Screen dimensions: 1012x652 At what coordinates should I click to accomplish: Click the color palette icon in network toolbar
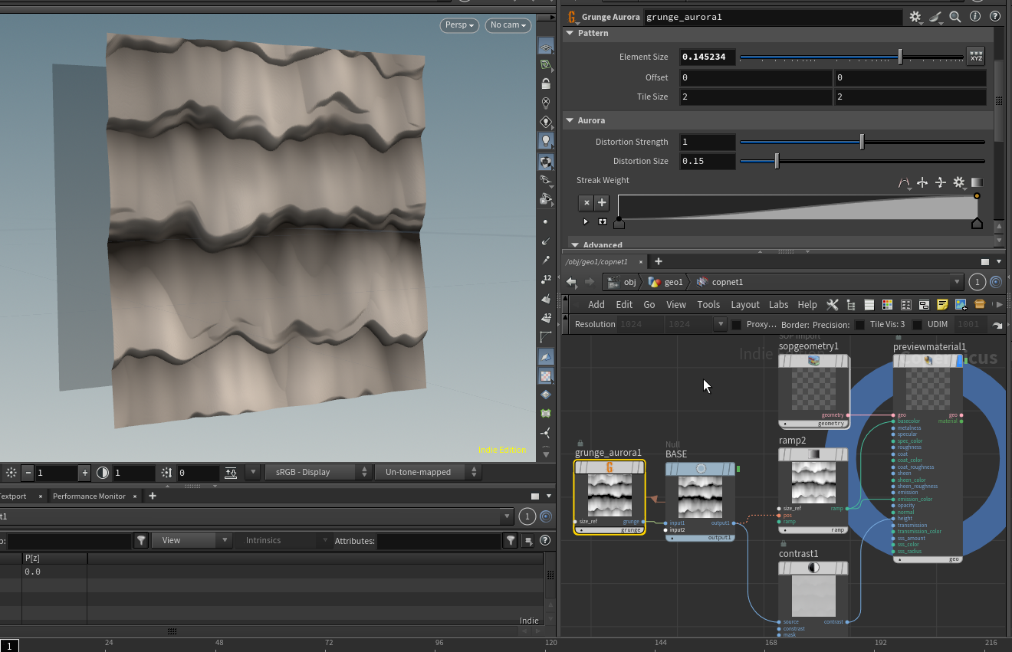(887, 304)
